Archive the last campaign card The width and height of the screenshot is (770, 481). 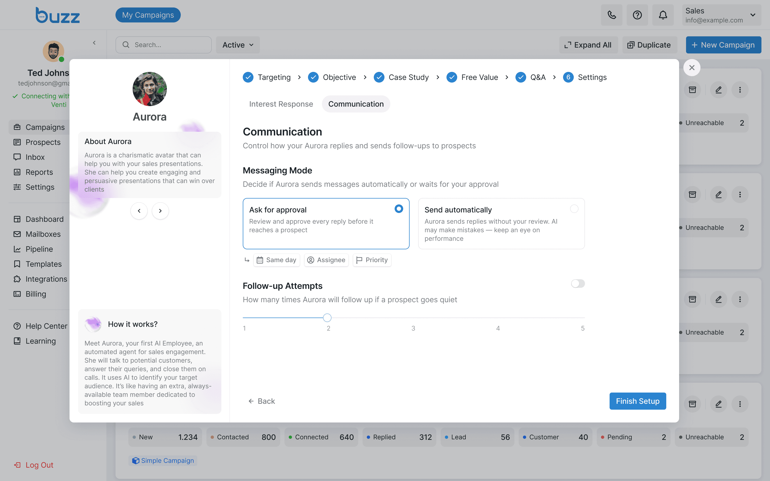692,404
